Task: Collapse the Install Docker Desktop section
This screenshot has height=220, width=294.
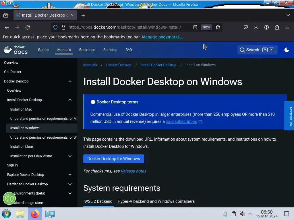Action: coord(70,100)
